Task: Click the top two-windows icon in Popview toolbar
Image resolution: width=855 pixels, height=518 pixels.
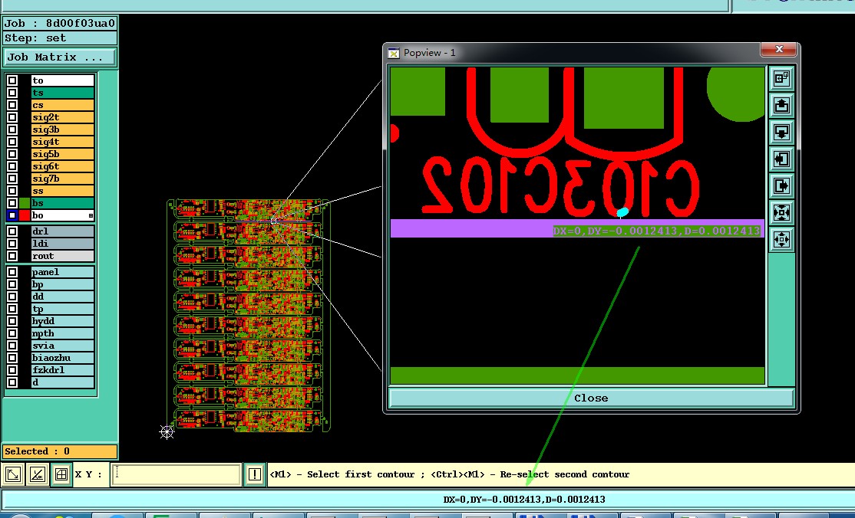Action: (781, 78)
